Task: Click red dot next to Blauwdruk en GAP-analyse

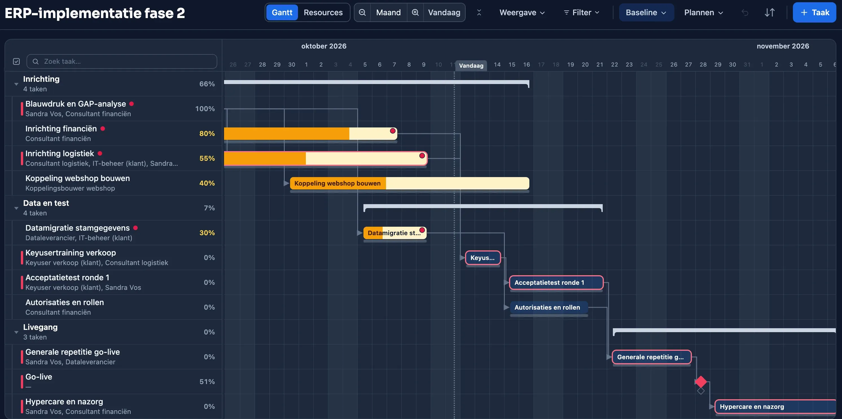Action: coord(132,104)
